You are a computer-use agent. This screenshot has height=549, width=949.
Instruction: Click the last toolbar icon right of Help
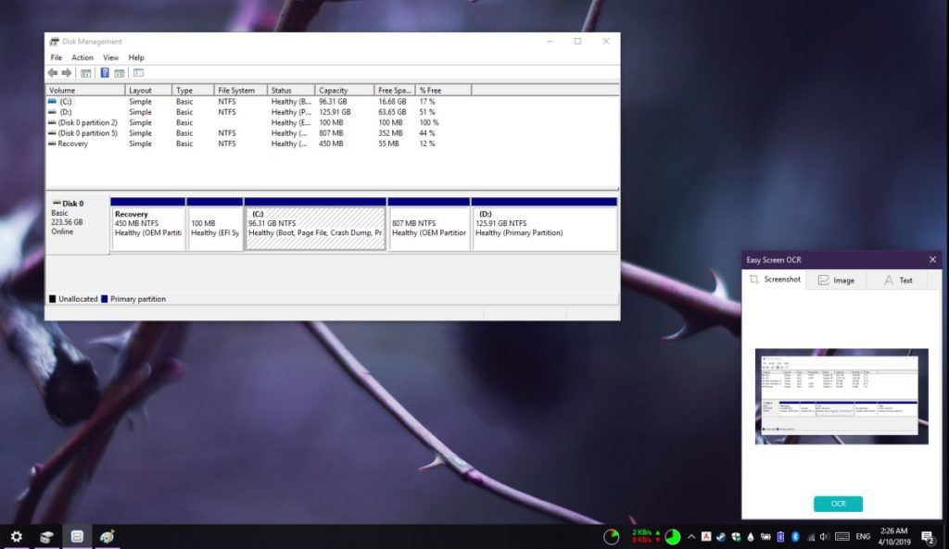138,72
